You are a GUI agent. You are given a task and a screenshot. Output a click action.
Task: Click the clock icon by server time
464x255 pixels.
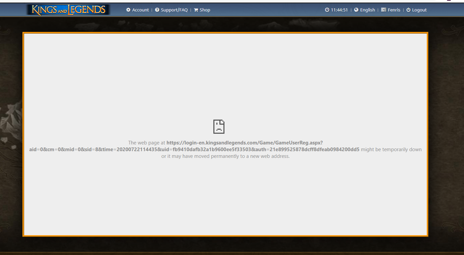point(327,10)
